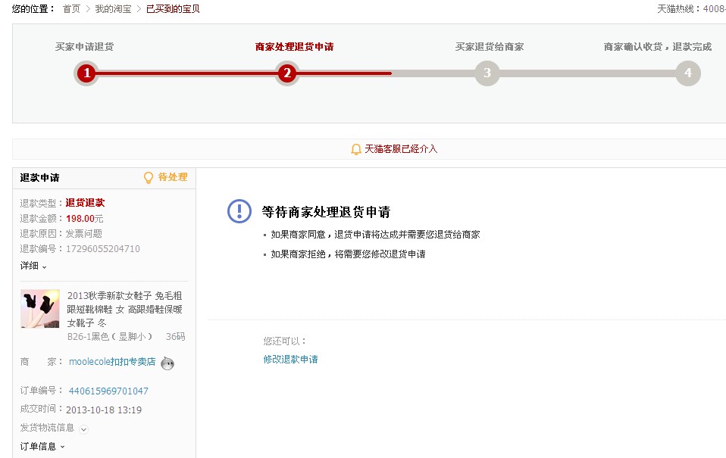Click the lightbulb icon next to 待处理
726x458 pixels.
tap(149, 176)
